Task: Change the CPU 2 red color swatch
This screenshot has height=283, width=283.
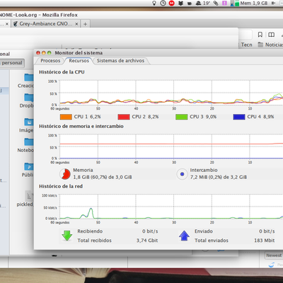Action: [124, 117]
